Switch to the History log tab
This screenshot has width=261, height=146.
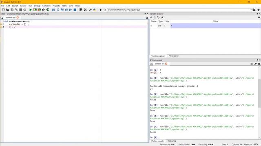[x=172, y=141]
